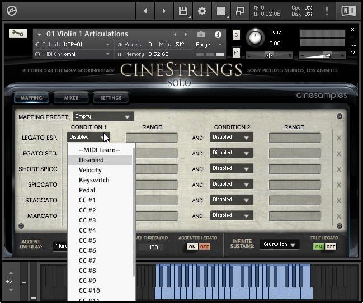Turn True Legato ON

click(x=319, y=247)
